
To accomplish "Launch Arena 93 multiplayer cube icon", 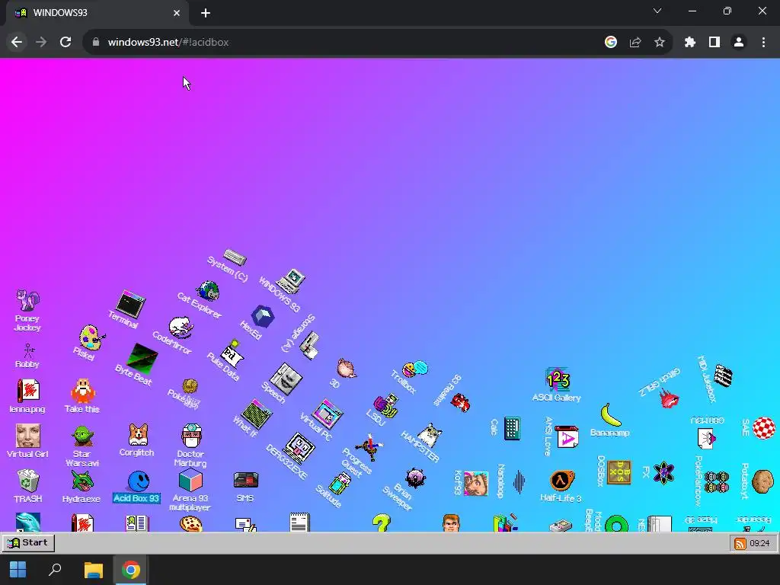I will tap(190, 481).
